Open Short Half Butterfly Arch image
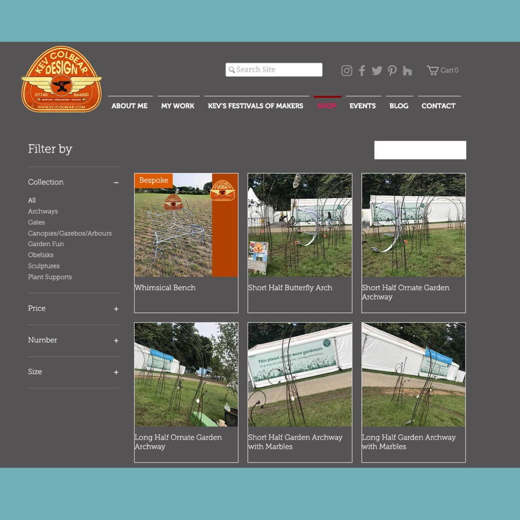The height and width of the screenshot is (520, 520). coord(300,225)
